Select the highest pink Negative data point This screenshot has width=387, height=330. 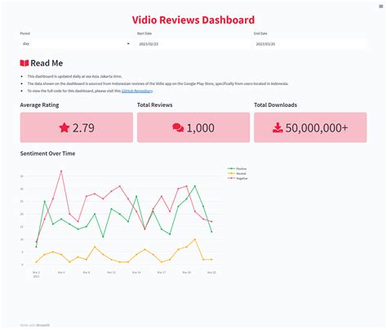coord(61,171)
